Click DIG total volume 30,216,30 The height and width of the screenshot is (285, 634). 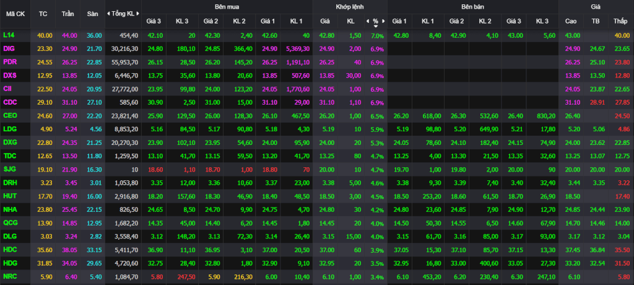[123, 49]
